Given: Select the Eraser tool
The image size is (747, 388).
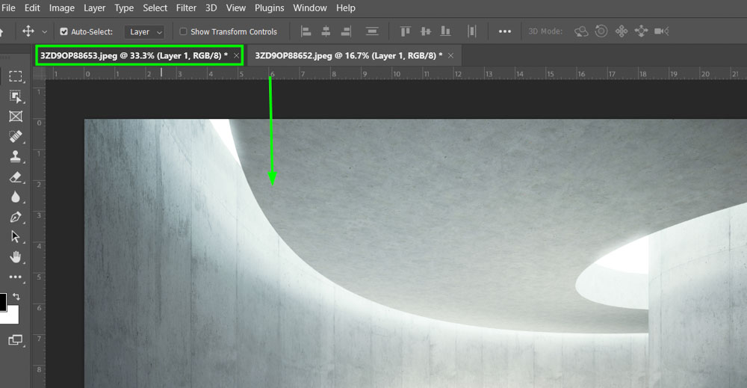Looking at the screenshot, I should (x=16, y=177).
